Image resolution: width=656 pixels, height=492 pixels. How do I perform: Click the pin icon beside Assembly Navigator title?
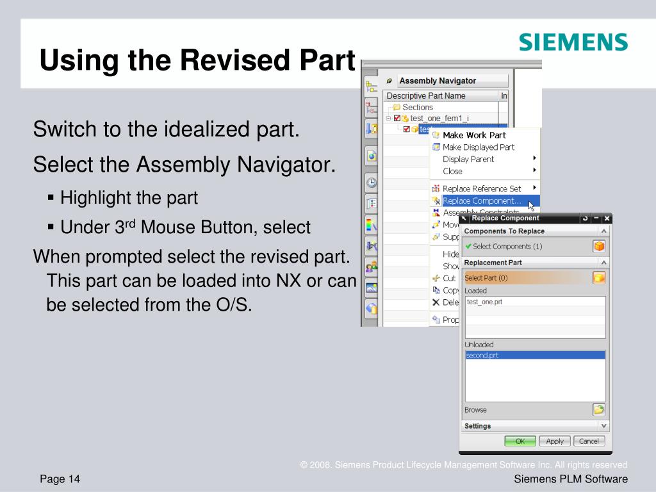click(389, 81)
